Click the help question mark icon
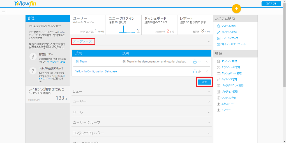This screenshot has width=286, height=143. 33,71
